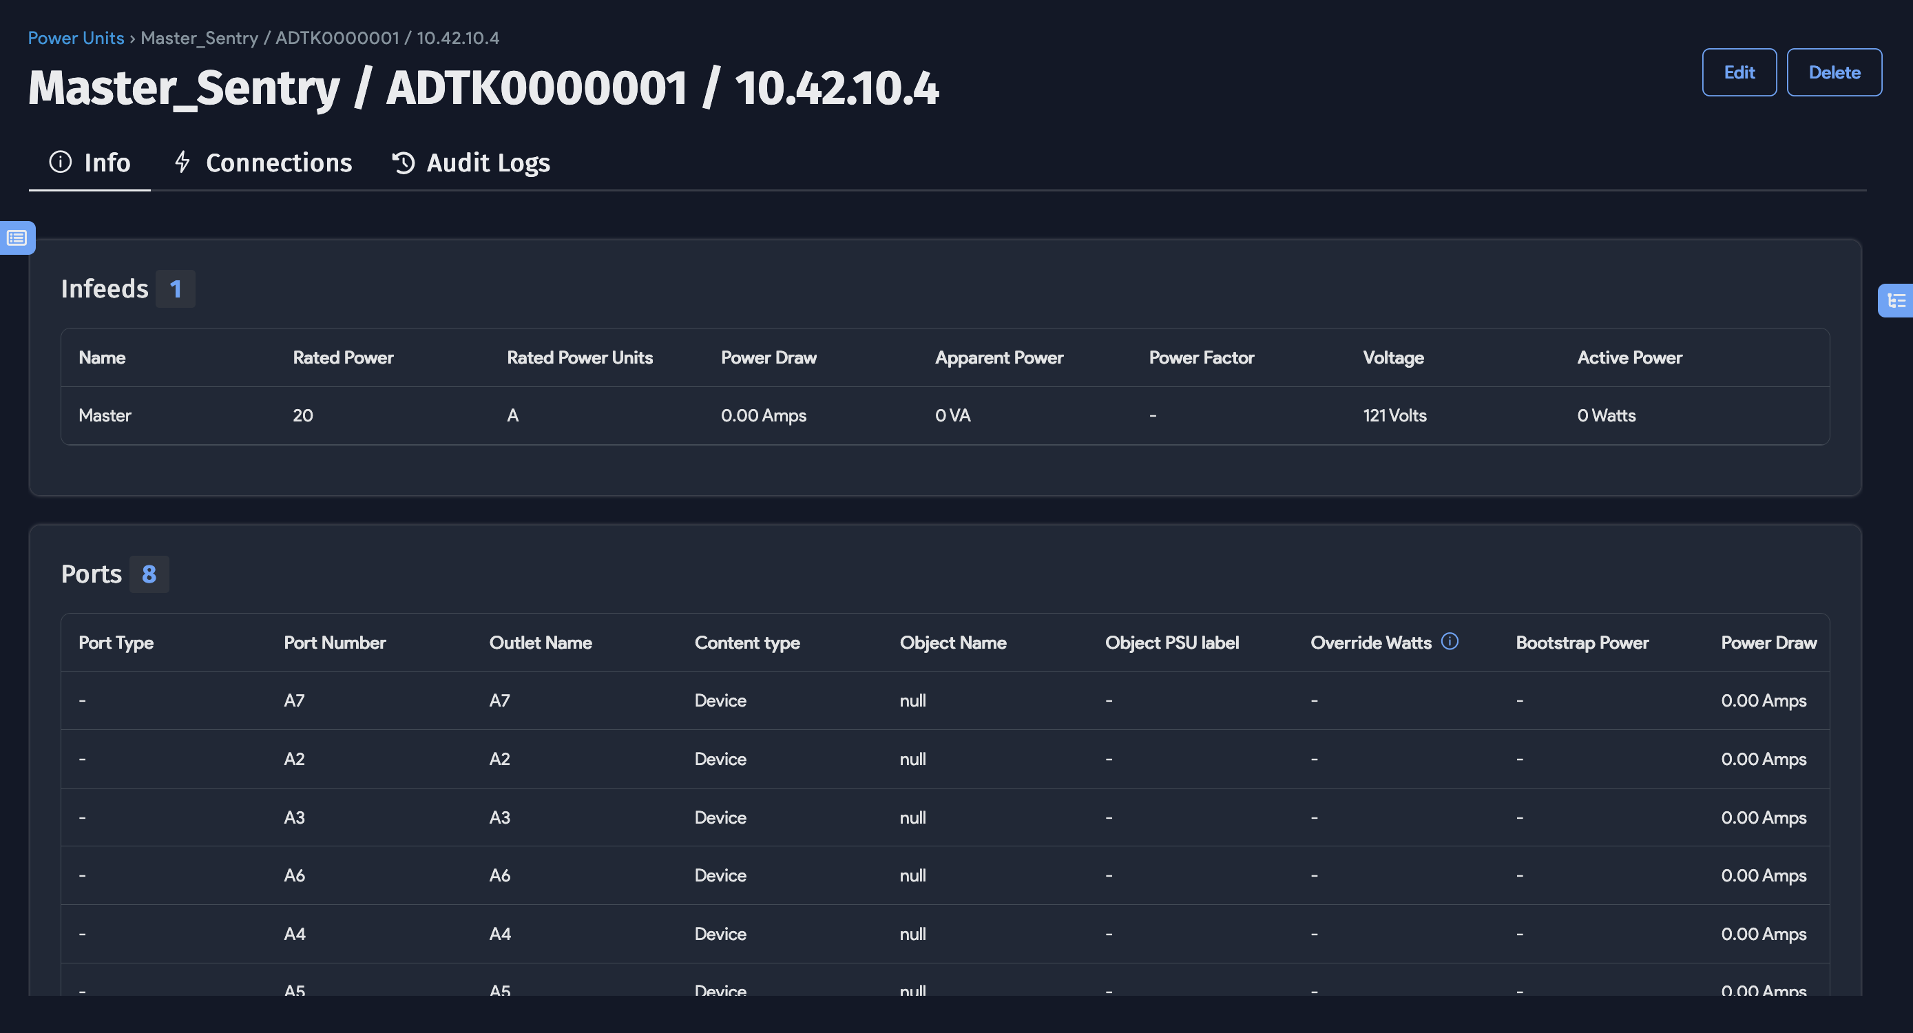Click the Audit Logs history icon
Screen dimensions: 1913x1033
pos(404,163)
